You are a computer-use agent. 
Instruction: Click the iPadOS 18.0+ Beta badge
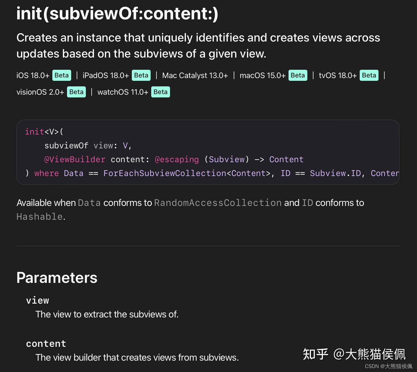141,75
